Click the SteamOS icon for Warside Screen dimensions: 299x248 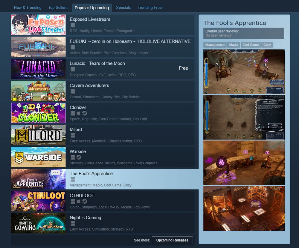tap(79, 157)
